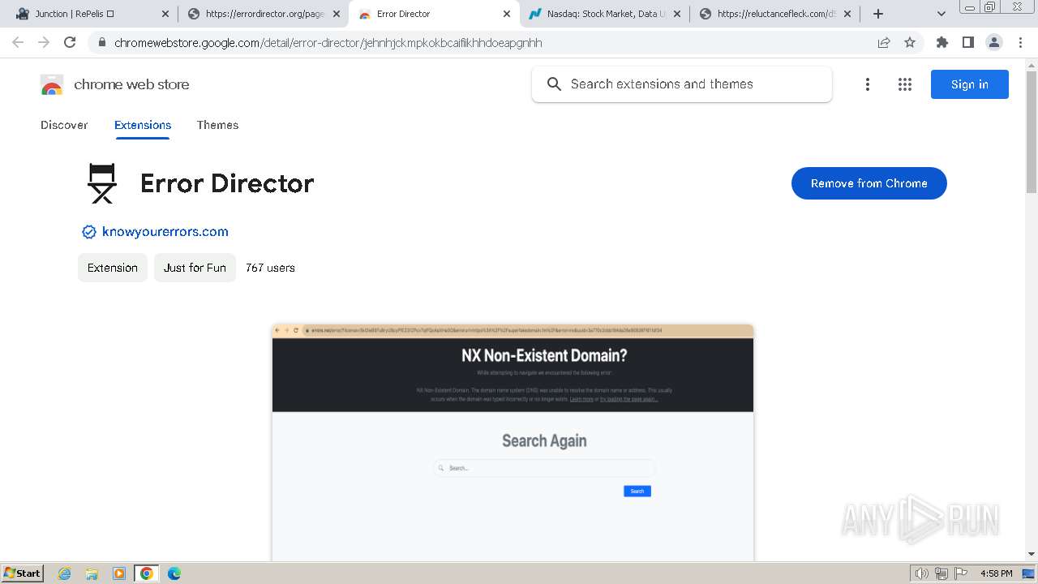Click the network tray icon
This screenshot has height=584, width=1038.
tap(941, 573)
